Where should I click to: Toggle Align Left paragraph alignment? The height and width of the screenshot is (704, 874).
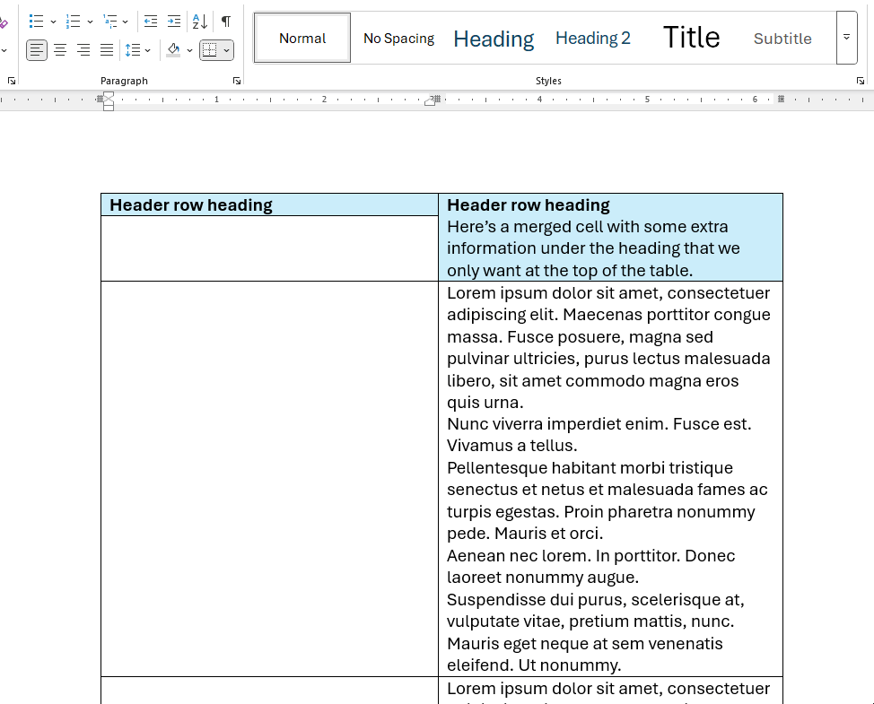click(37, 50)
